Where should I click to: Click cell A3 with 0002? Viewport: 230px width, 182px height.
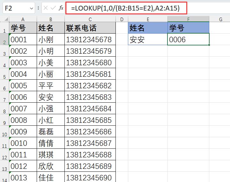coord(23,51)
